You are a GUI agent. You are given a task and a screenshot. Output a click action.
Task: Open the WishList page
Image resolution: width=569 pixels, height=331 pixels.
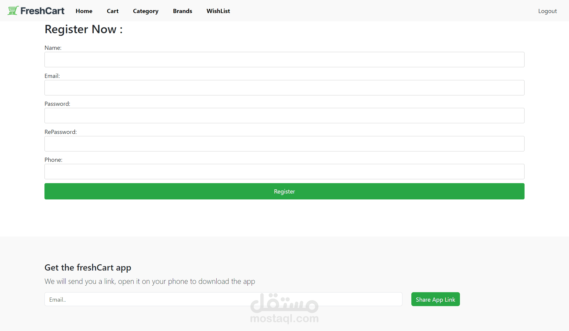point(218,11)
